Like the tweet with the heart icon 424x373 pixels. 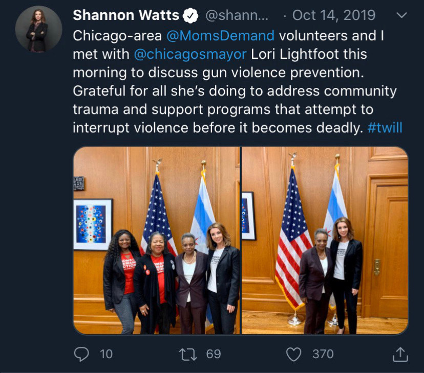(293, 355)
